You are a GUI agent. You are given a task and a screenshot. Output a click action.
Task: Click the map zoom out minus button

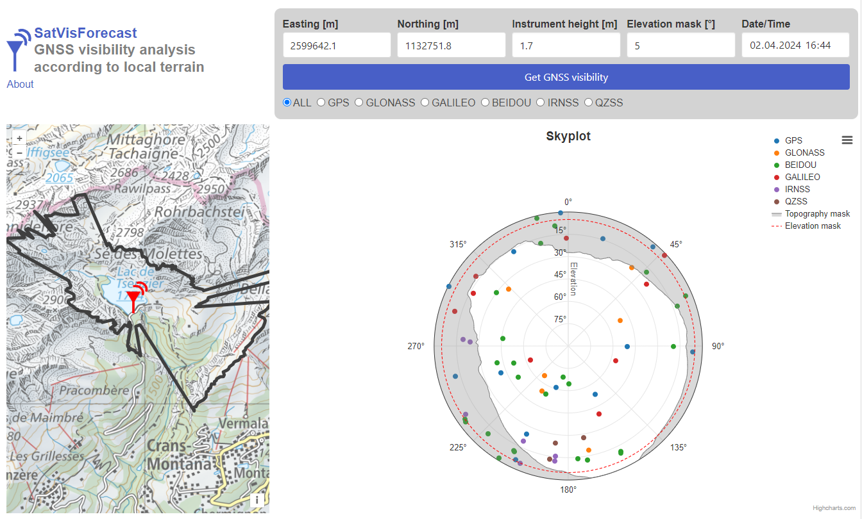click(x=19, y=152)
